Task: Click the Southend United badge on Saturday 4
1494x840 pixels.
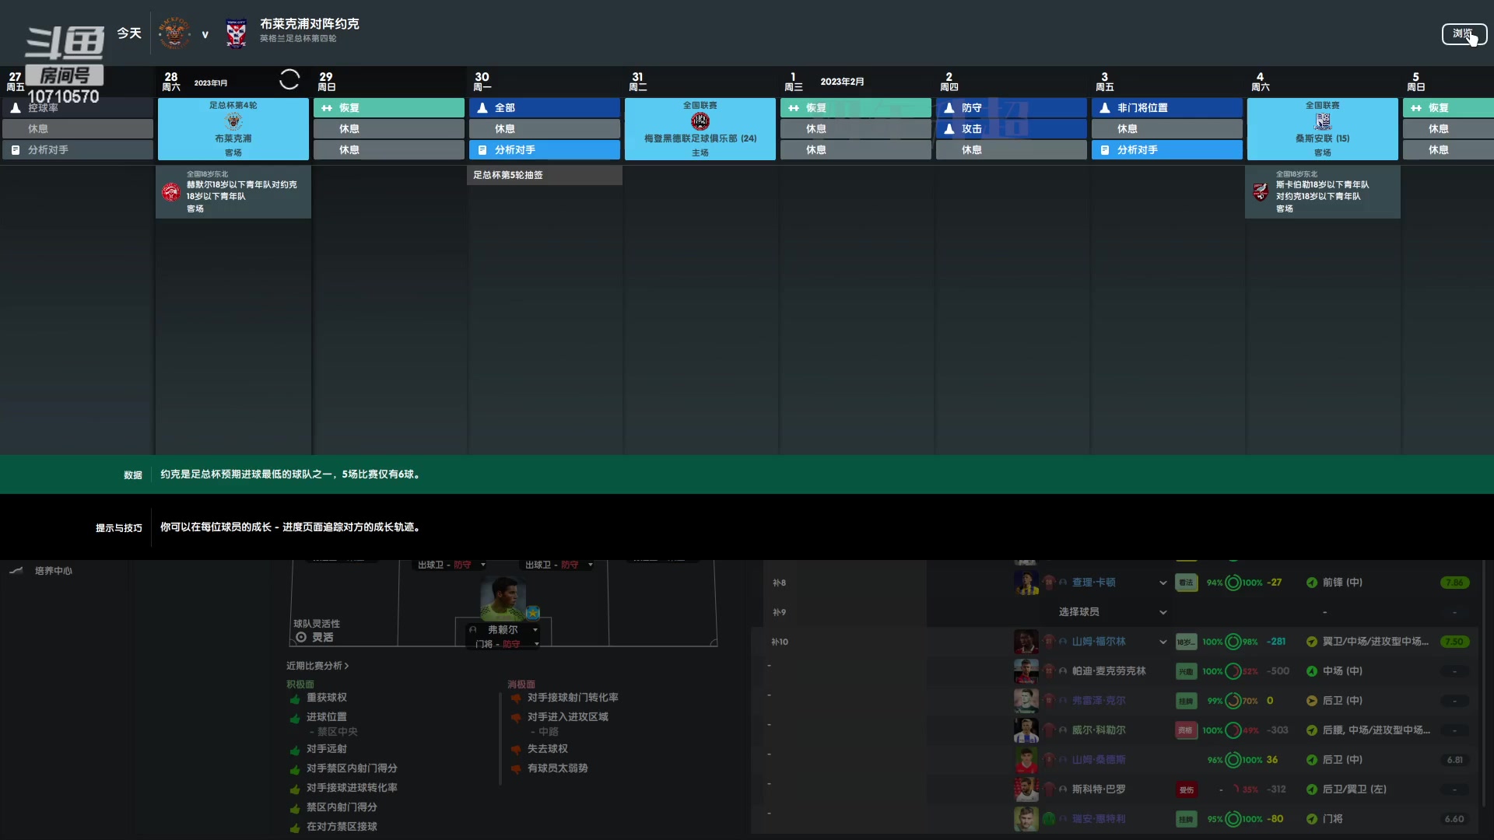Action: click(1322, 121)
